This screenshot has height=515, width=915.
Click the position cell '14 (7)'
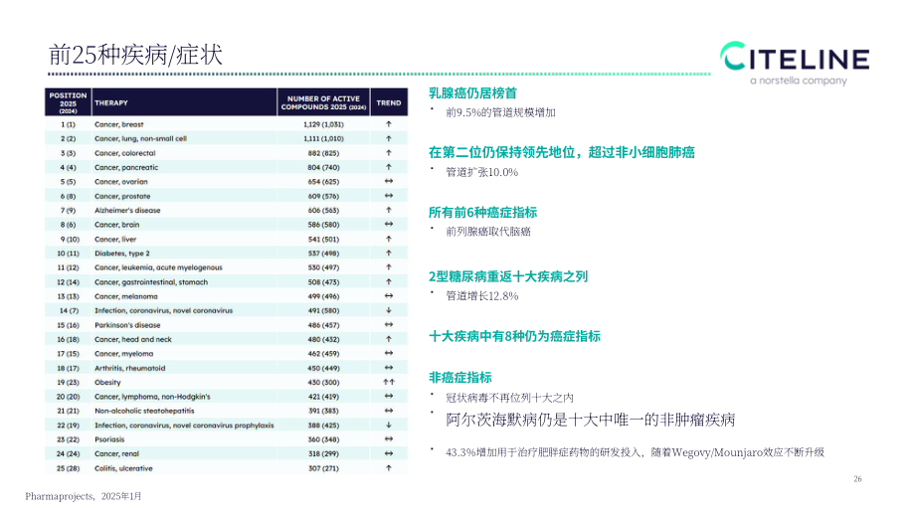(x=69, y=310)
